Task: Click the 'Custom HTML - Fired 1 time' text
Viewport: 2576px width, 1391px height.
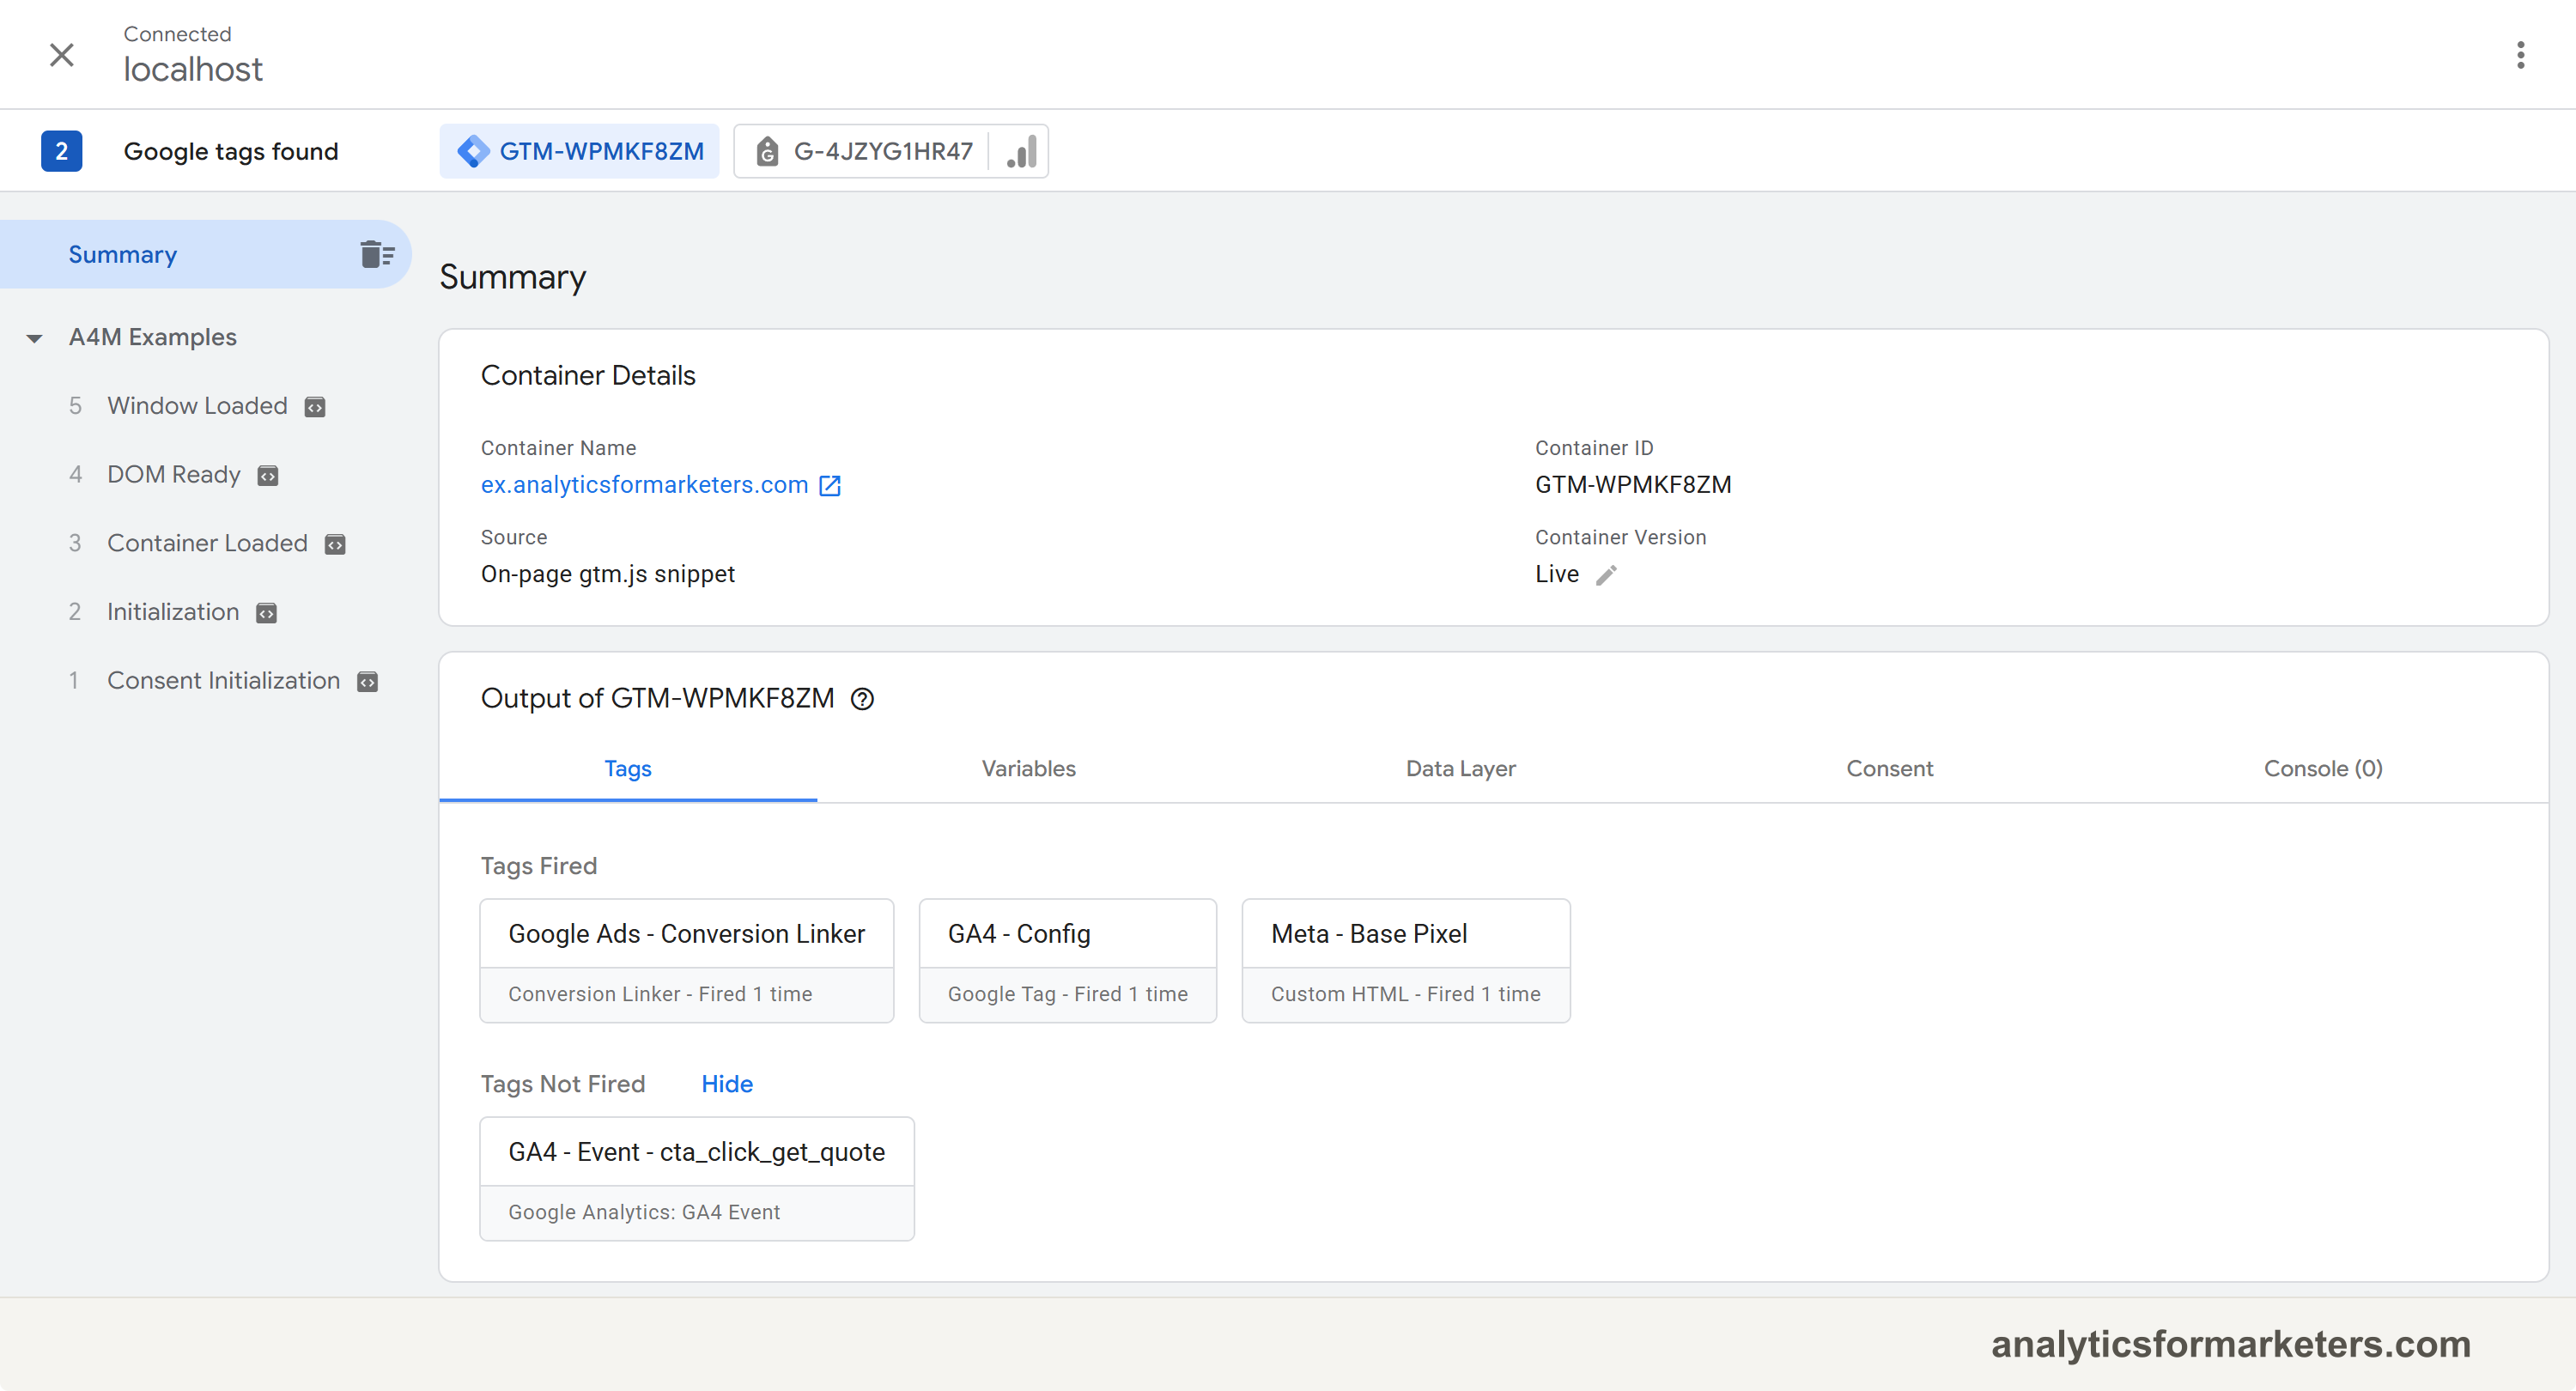Action: coord(1405,994)
